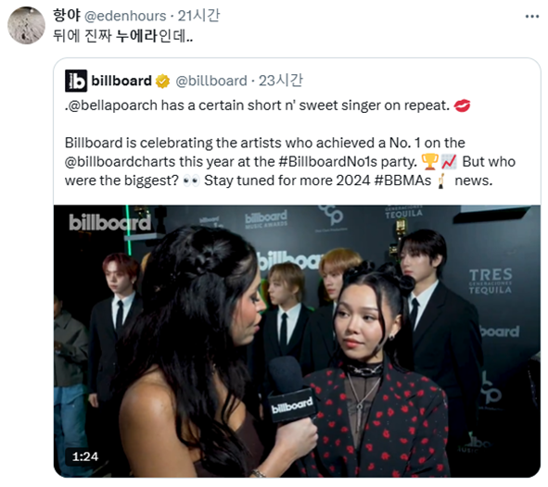Click the trophy emoji after #BillboardNo1s party
Viewport: 548px width, 487px height.
pos(429,161)
